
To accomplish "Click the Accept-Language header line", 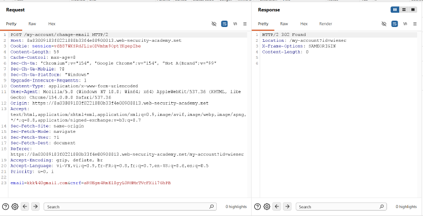I will [109, 166].
